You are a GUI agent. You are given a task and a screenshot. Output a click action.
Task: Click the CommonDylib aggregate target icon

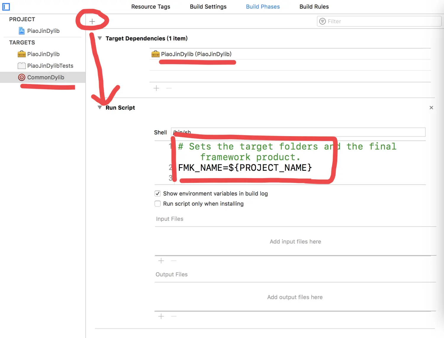(x=22, y=77)
